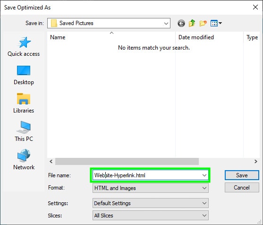Open the Format HTML and Images dropdown

pos(151,188)
